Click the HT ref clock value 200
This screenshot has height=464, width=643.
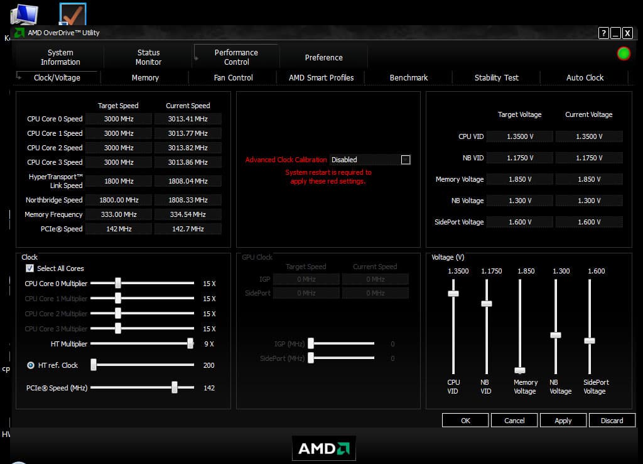click(x=208, y=365)
